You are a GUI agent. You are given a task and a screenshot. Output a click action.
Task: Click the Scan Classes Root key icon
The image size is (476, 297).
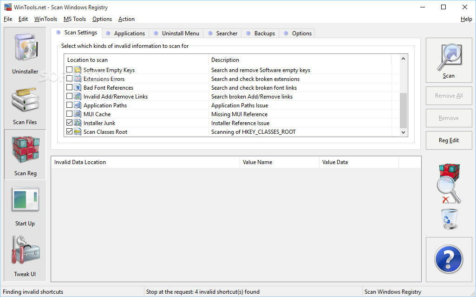[x=78, y=132]
